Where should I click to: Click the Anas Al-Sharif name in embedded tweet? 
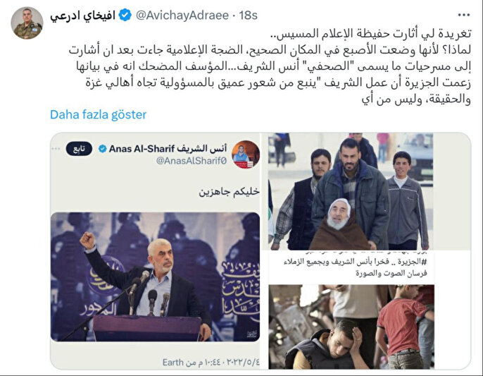[168, 149]
